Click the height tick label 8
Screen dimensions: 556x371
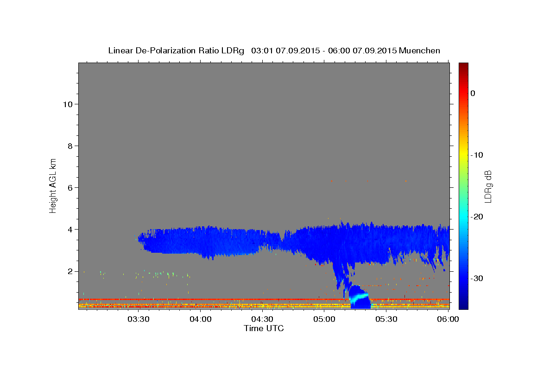tap(69, 146)
